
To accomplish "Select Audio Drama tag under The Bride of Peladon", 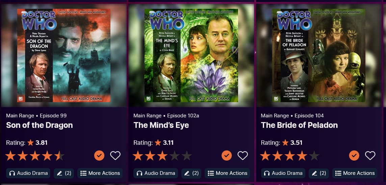I will [x=283, y=173].
